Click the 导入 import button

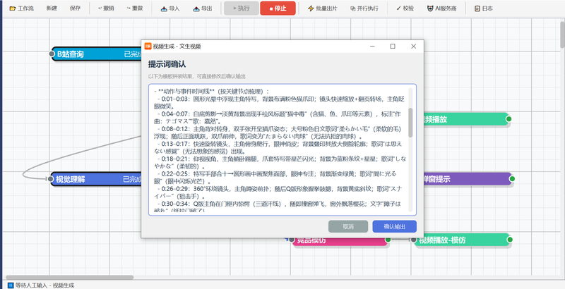170,8
